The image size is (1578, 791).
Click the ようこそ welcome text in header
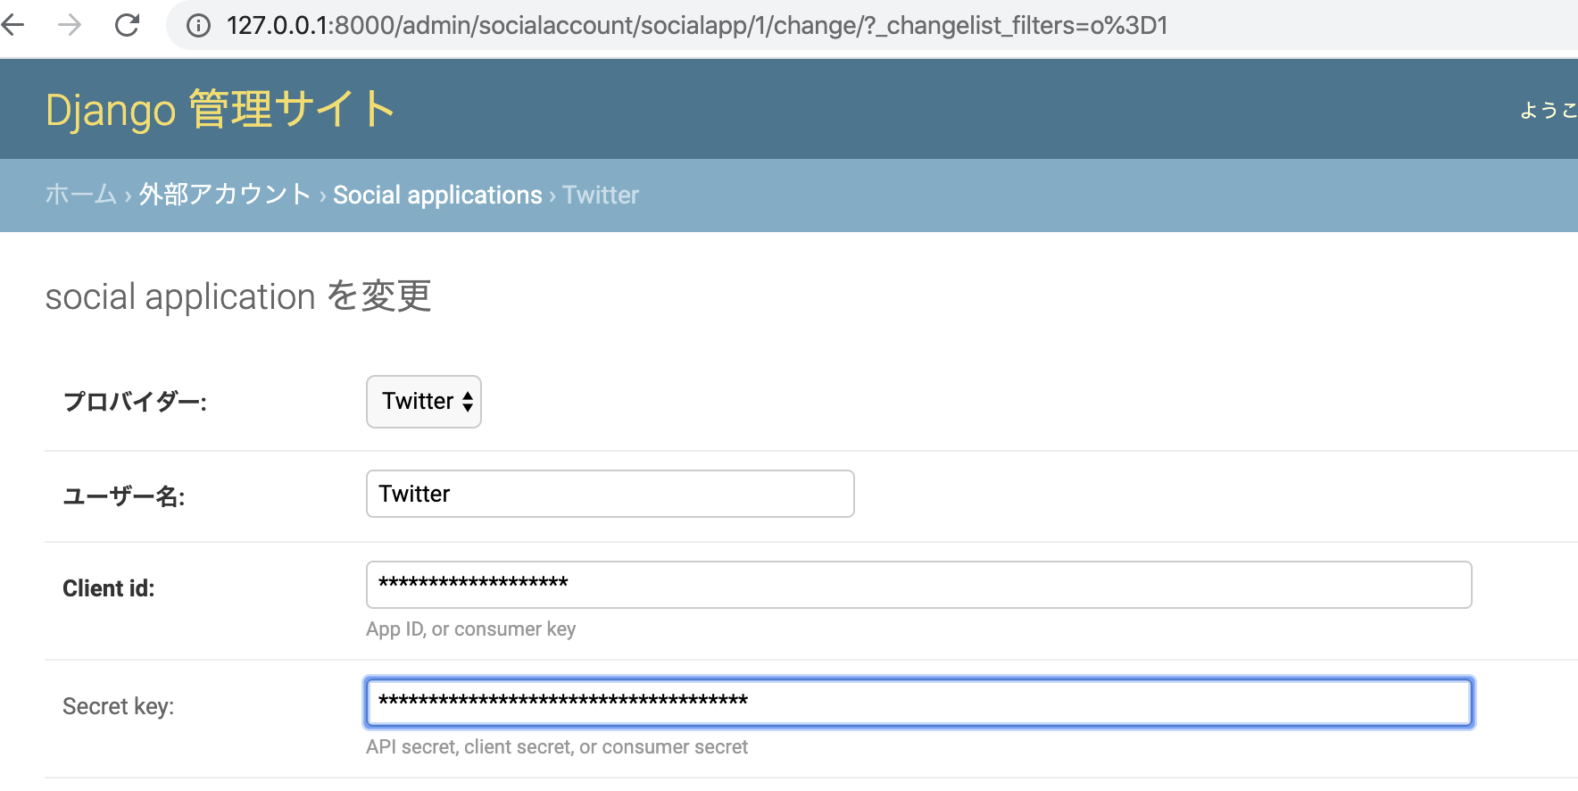[x=1549, y=110]
